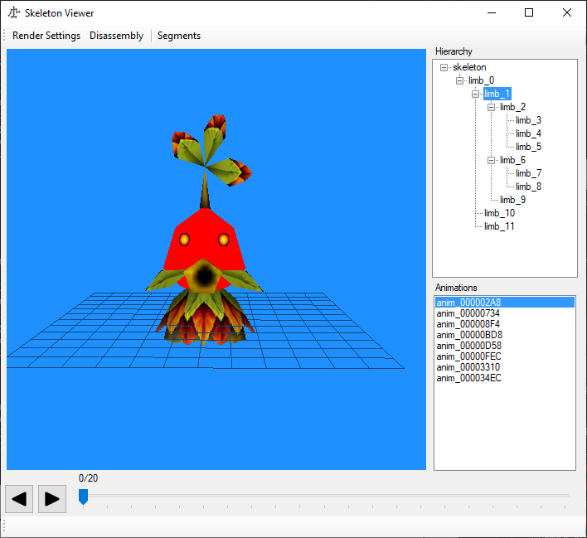Image resolution: width=587 pixels, height=538 pixels.
Task: Step back one animation frame
Action: 19,499
